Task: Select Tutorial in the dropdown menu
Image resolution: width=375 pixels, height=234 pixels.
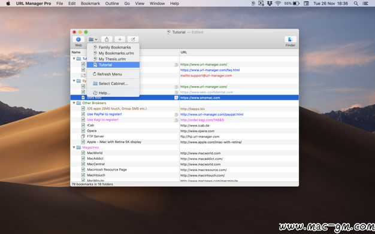Action: coord(113,65)
